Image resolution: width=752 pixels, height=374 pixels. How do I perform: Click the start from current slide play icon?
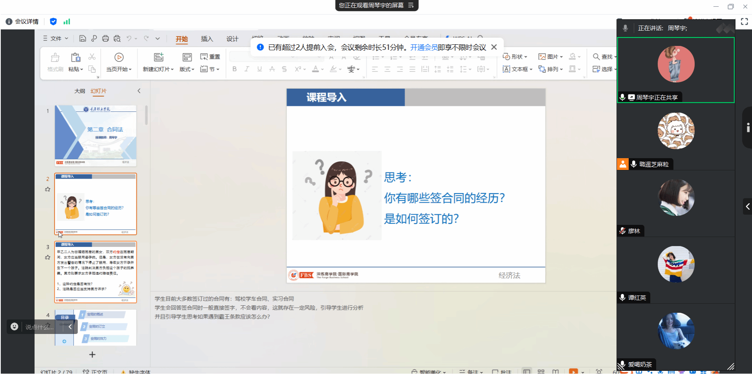(x=119, y=57)
